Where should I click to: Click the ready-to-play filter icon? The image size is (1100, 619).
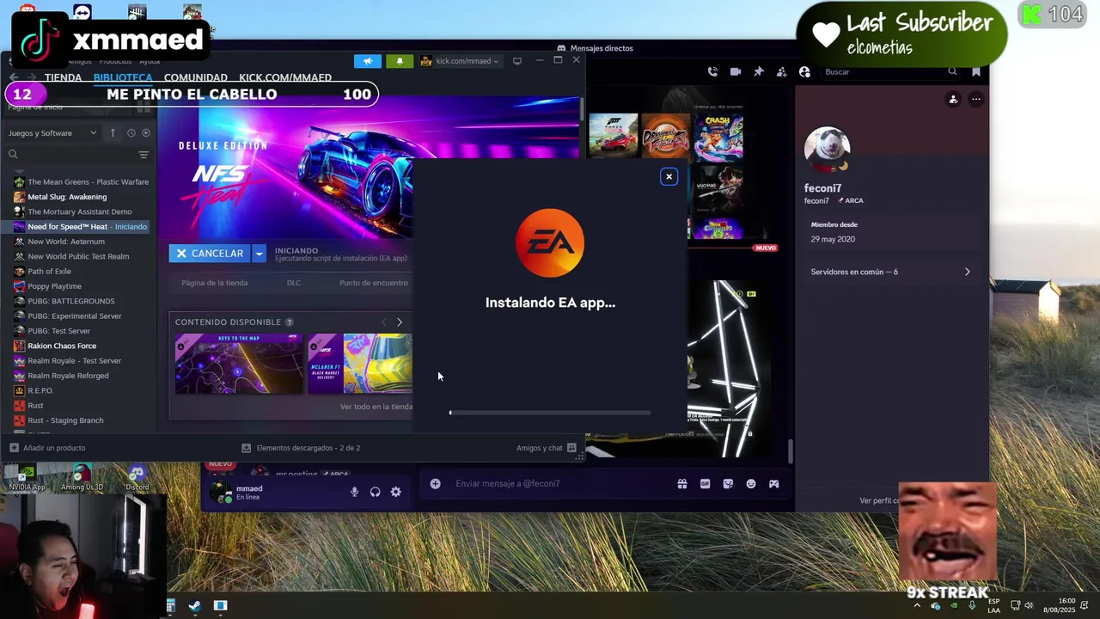[146, 133]
